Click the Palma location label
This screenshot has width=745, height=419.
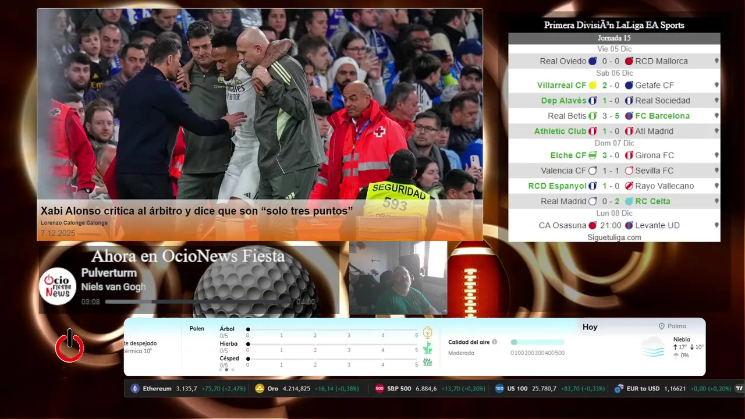tap(676, 326)
